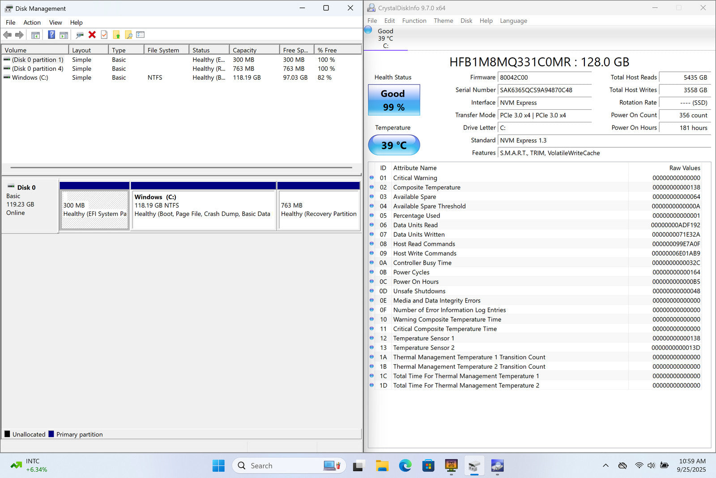This screenshot has height=478, width=716.
Task: Open Microsoft Edge from the taskbar
Action: pos(405,466)
